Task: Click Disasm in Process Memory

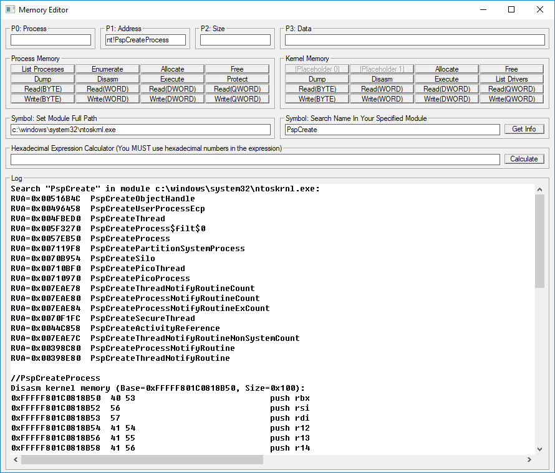Action: (x=108, y=79)
